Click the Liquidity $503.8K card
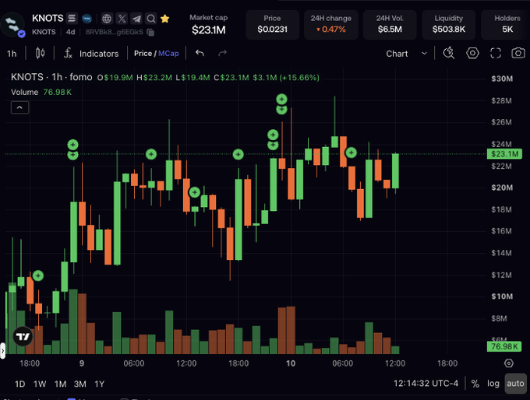The width and height of the screenshot is (530, 400). 448,25
